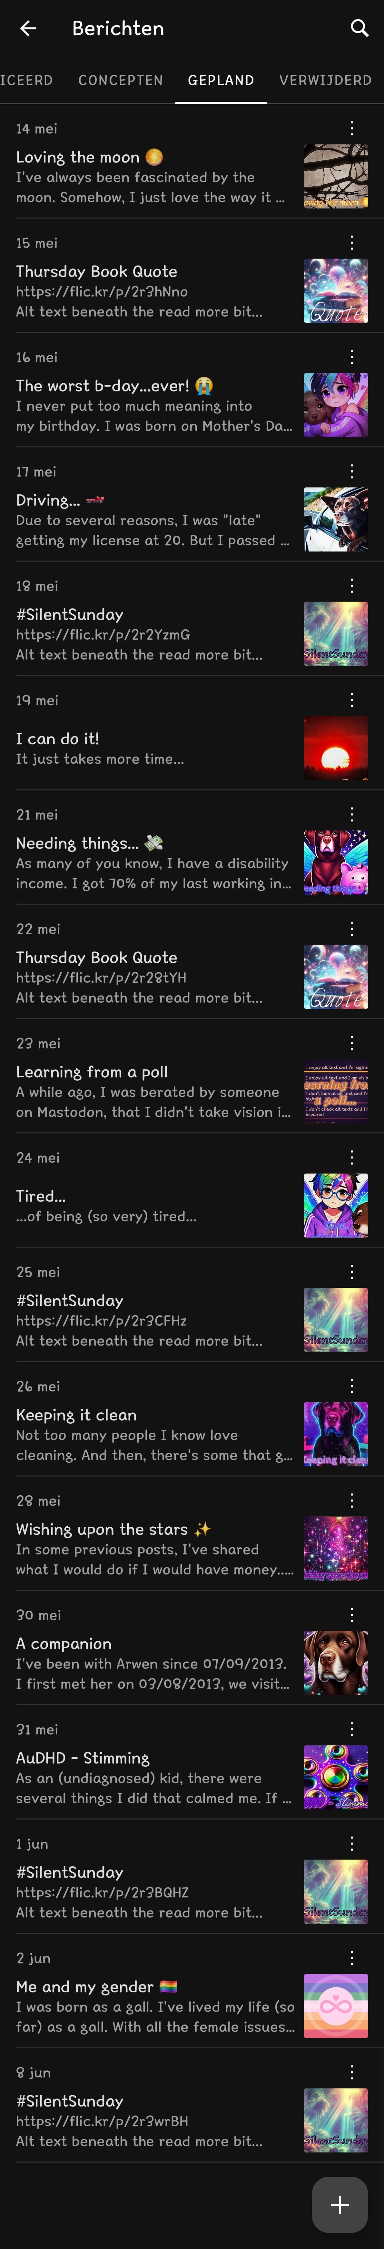This screenshot has width=384, height=2249.
Task: Switch to the Verwijderd tab
Action: click(325, 80)
